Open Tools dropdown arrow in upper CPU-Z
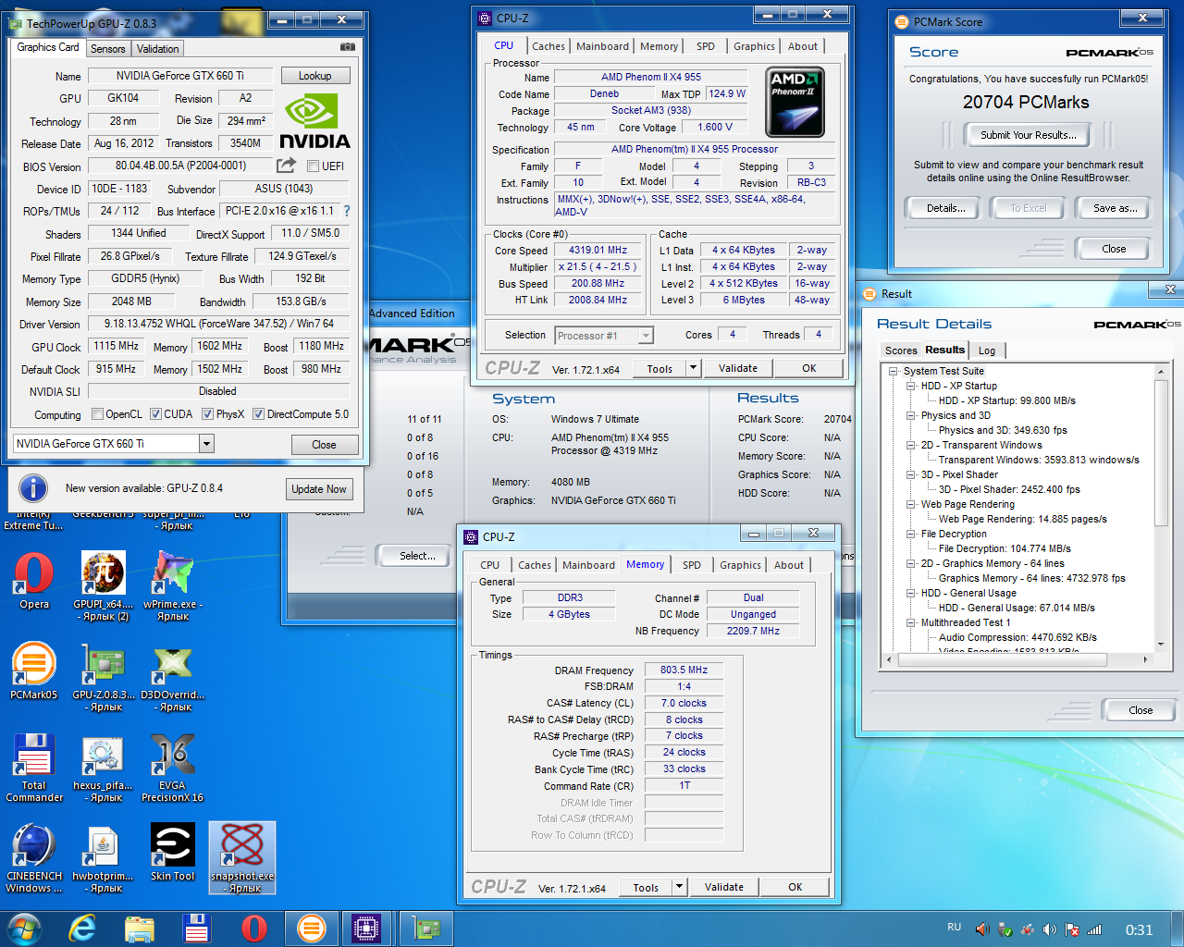This screenshot has width=1184, height=947. click(693, 368)
